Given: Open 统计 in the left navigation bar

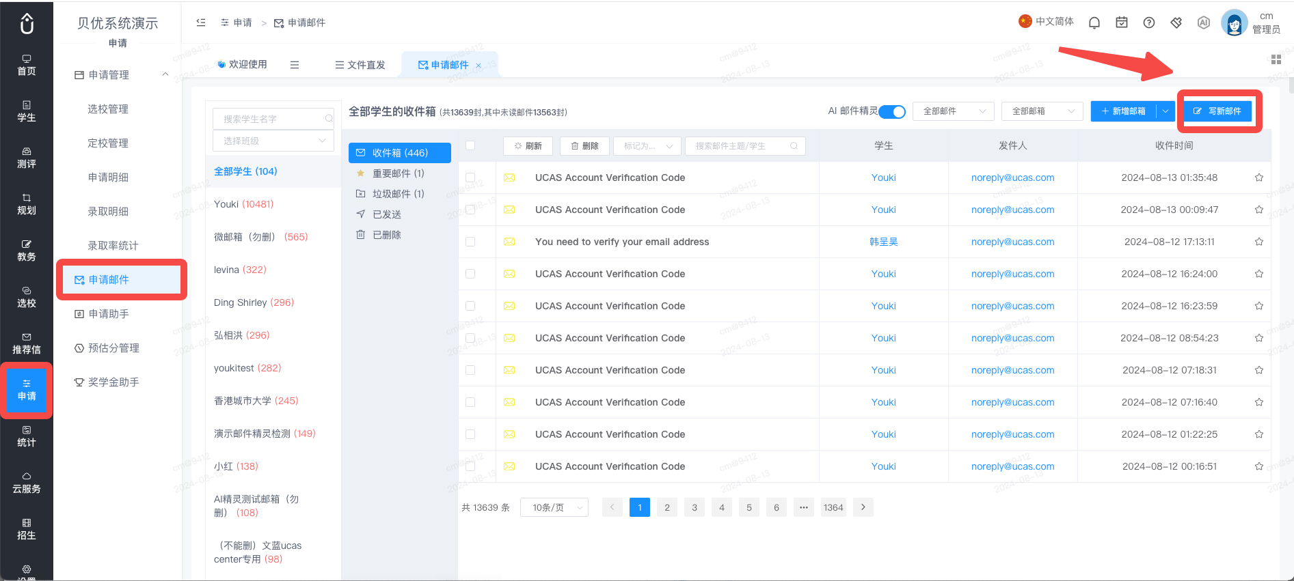Looking at the screenshot, I should 27,436.
